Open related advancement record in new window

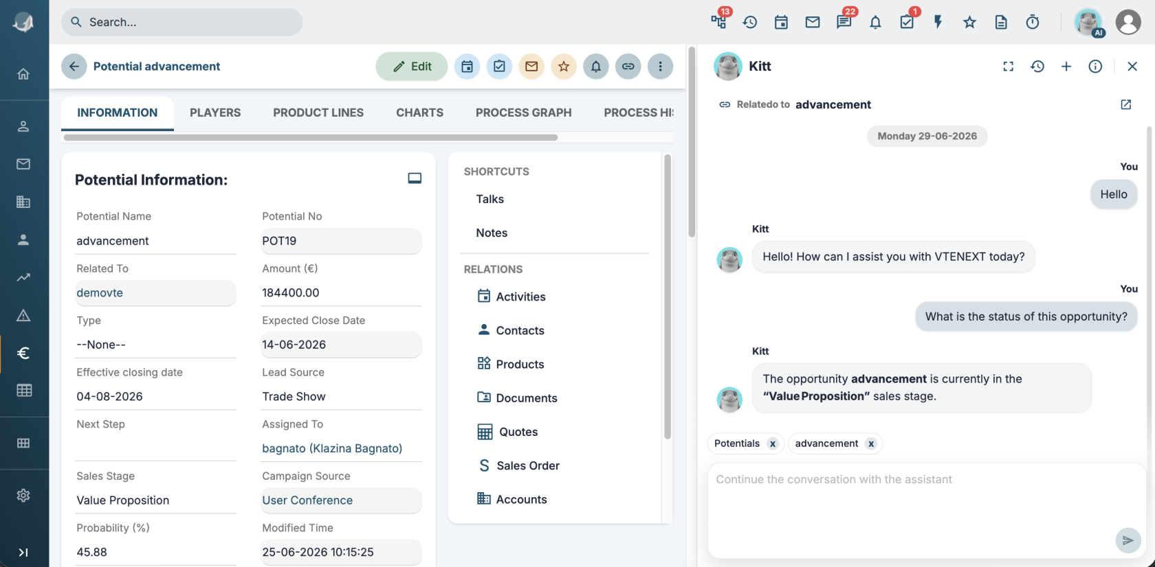pos(1126,104)
